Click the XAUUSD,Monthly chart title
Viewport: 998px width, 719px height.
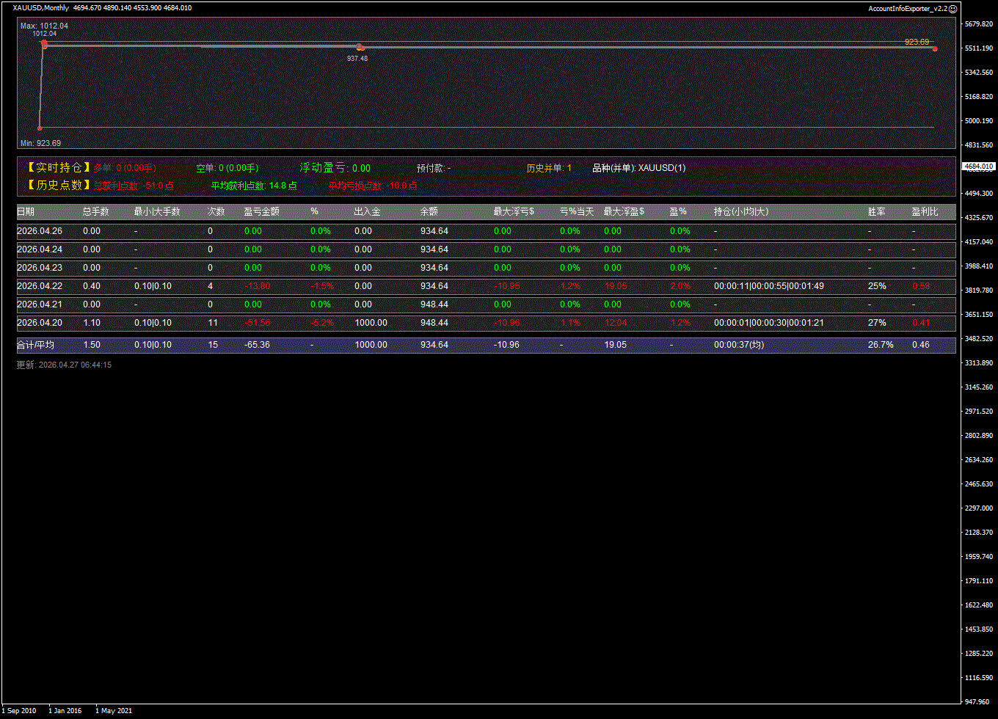tap(41, 8)
